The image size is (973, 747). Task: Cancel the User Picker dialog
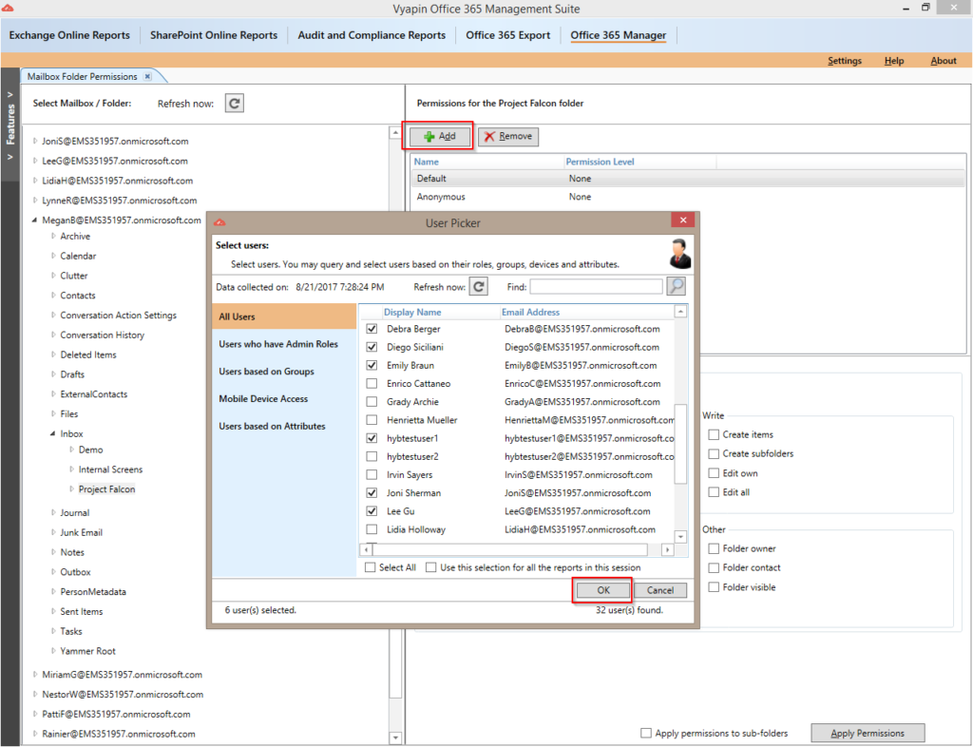(659, 590)
